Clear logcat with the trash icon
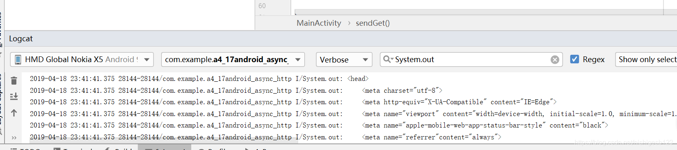The height and width of the screenshot is (150, 677). pyautogui.click(x=14, y=81)
